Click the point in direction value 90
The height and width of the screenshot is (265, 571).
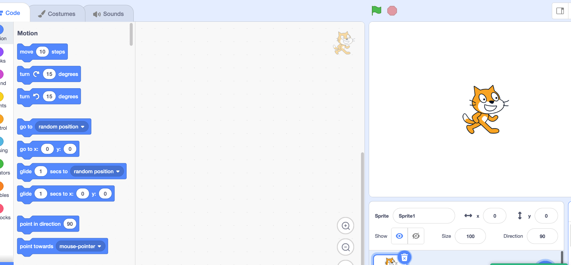click(70, 224)
